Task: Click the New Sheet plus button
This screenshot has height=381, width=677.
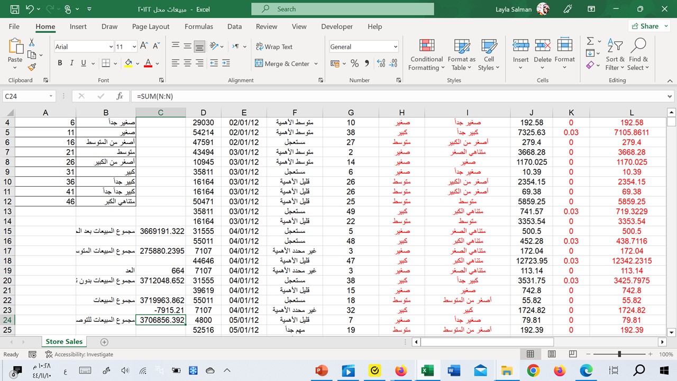Action: [104, 342]
